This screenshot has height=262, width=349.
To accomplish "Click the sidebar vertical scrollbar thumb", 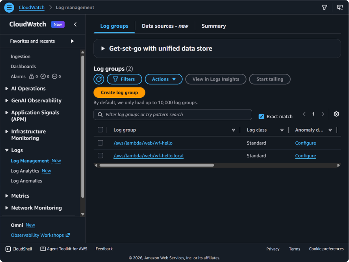I will pos(83,127).
